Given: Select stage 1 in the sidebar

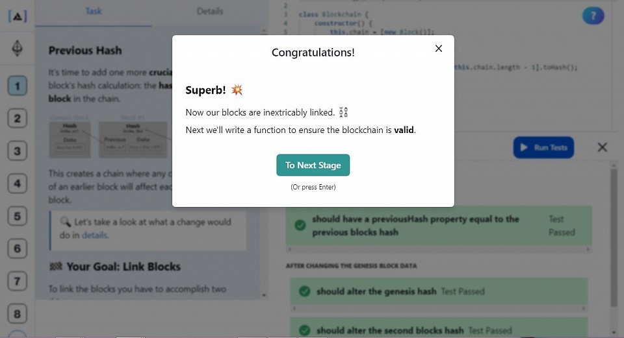Looking at the screenshot, I should coord(17,86).
